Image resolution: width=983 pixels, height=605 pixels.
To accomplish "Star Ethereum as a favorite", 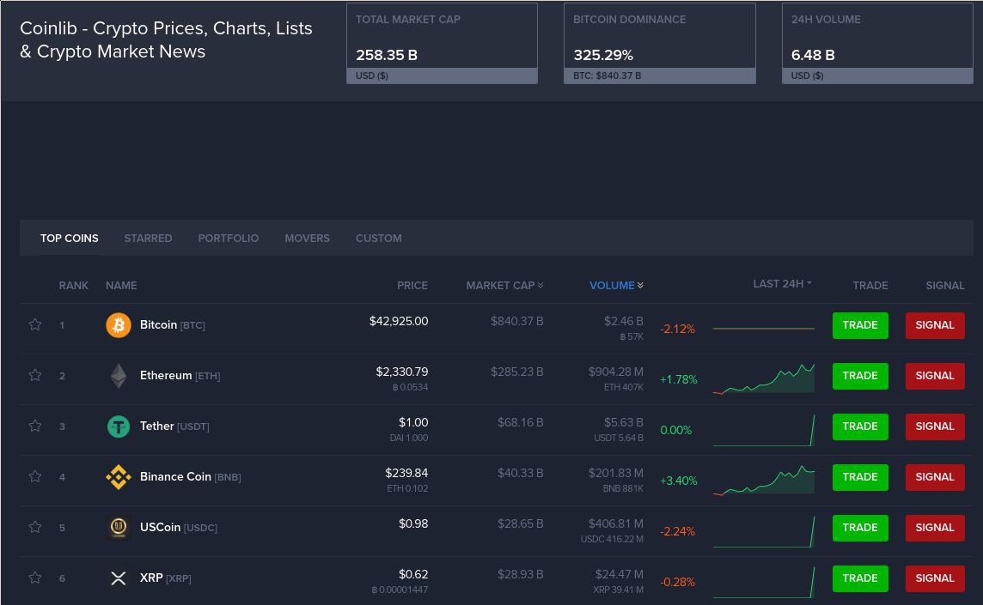I will point(35,375).
